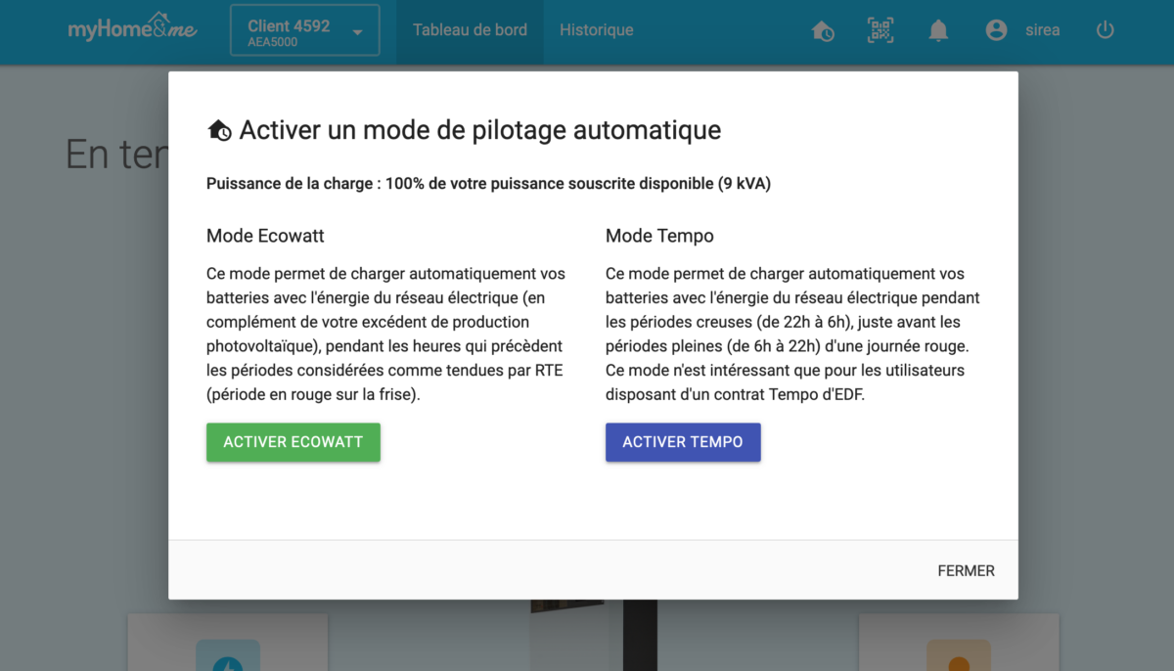This screenshot has height=671, width=1174.
Task: Show notifications via the bell icon
Action: pos(938,30)
